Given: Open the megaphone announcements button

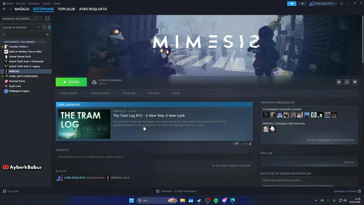Looking at the screenshot, I should click(291, 3).
